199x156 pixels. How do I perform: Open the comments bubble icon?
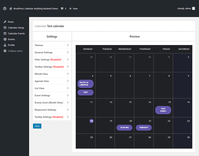coord(62,9)
